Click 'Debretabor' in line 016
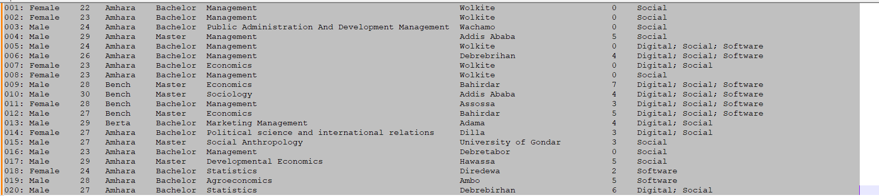This screenshot has width=879, height=196. [x=485, y=152]
